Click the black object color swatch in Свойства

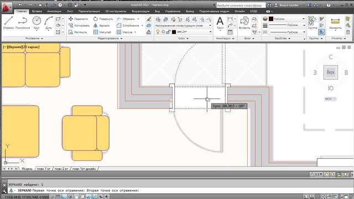pos(271,19)
